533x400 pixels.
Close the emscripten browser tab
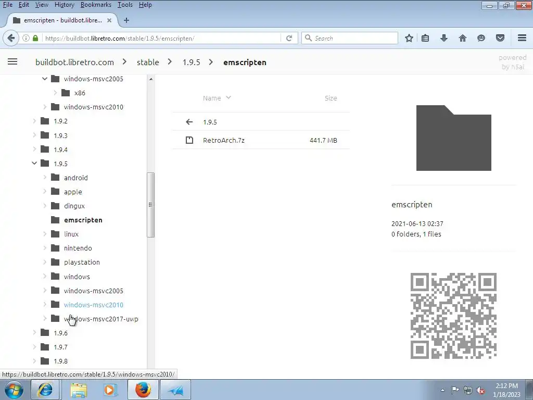pyautogui.click(x=109, y=20)
